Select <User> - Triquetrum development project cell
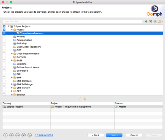Viewport: 165px width, 140px height. click(82, 107)
